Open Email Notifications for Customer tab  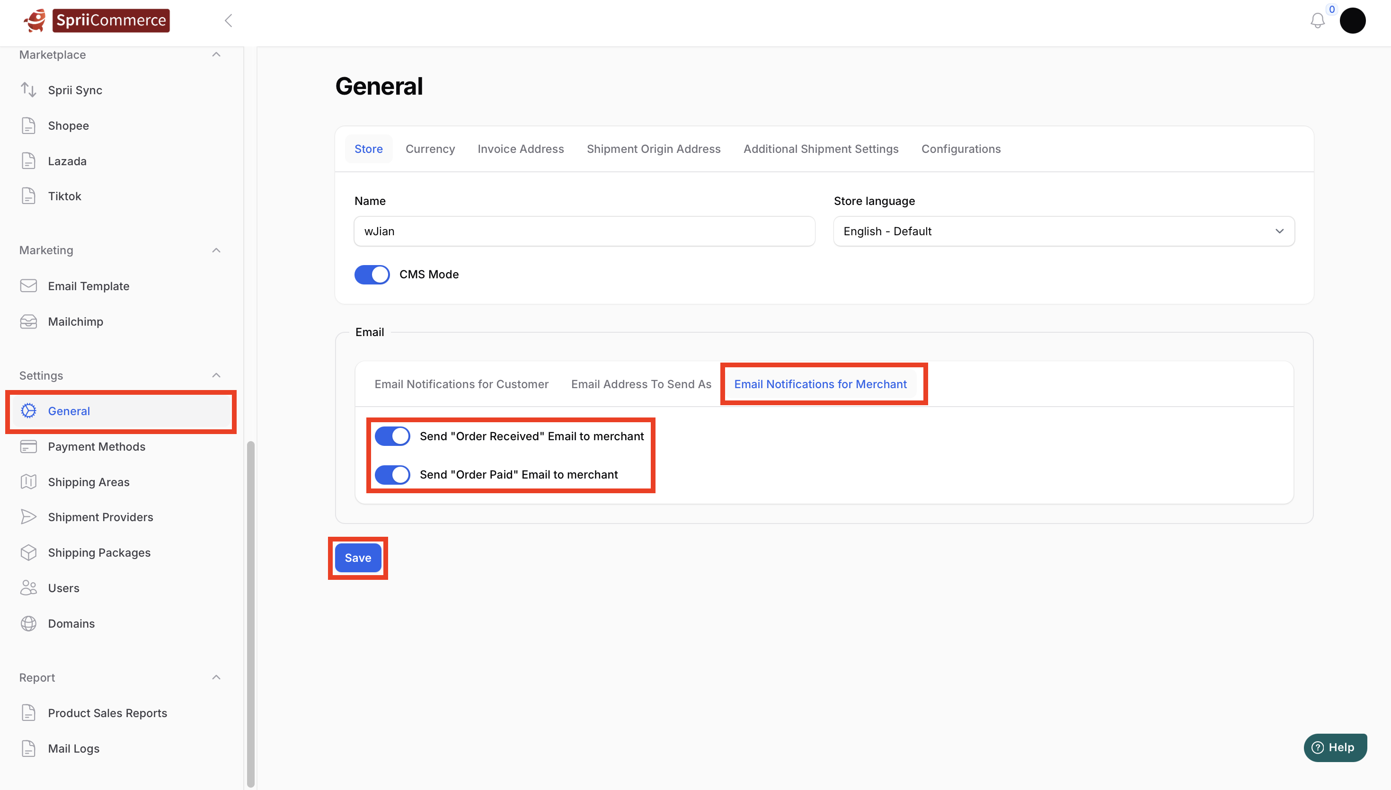[x=461, y=384]
